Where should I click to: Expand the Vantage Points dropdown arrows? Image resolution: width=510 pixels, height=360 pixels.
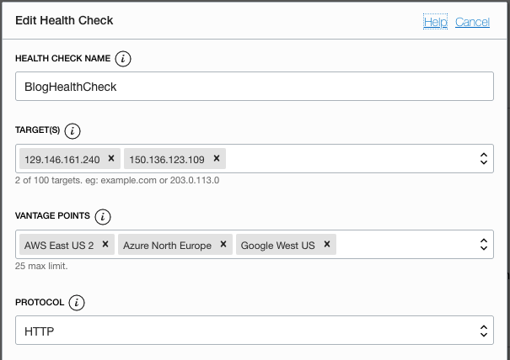pos(484,245)
